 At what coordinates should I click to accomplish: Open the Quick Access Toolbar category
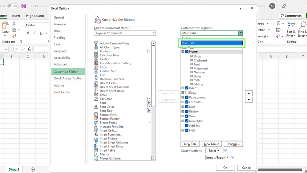tap(68, 78)
